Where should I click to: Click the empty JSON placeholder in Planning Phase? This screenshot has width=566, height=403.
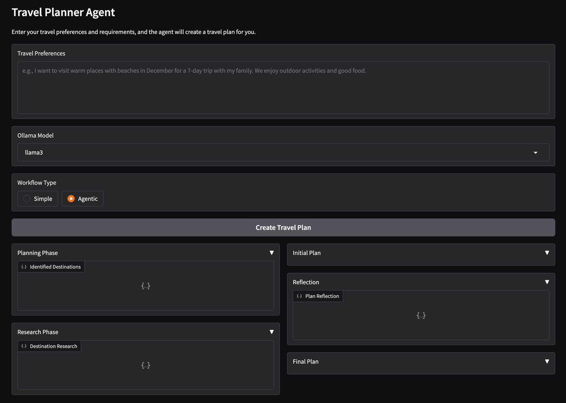click(x=146, y=286)
